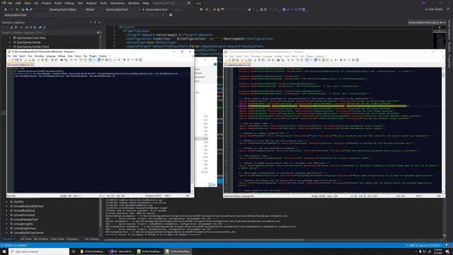Start debugging AutomationTool with run button

[x=155, y=9]
